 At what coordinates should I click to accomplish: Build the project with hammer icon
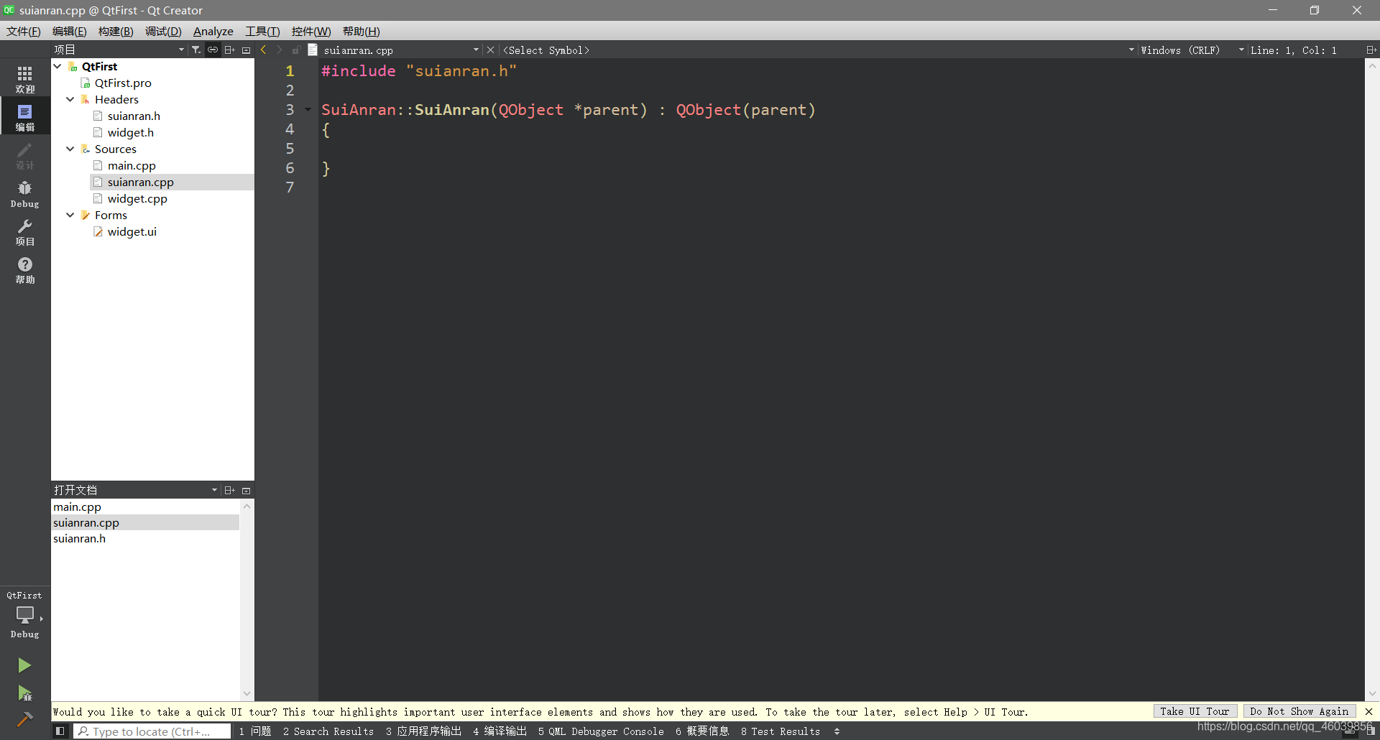tap(24, 718)
